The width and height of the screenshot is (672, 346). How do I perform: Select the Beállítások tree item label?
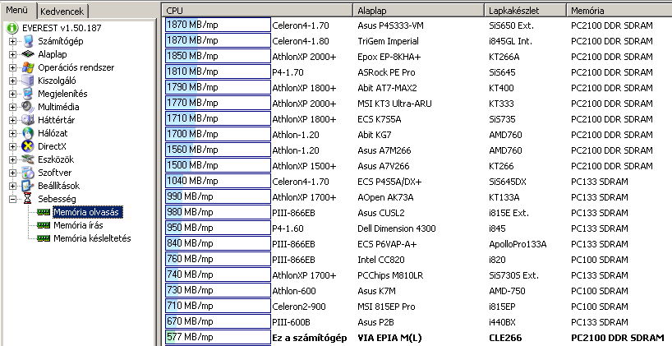pyautogui.click(x=58, y=186)
